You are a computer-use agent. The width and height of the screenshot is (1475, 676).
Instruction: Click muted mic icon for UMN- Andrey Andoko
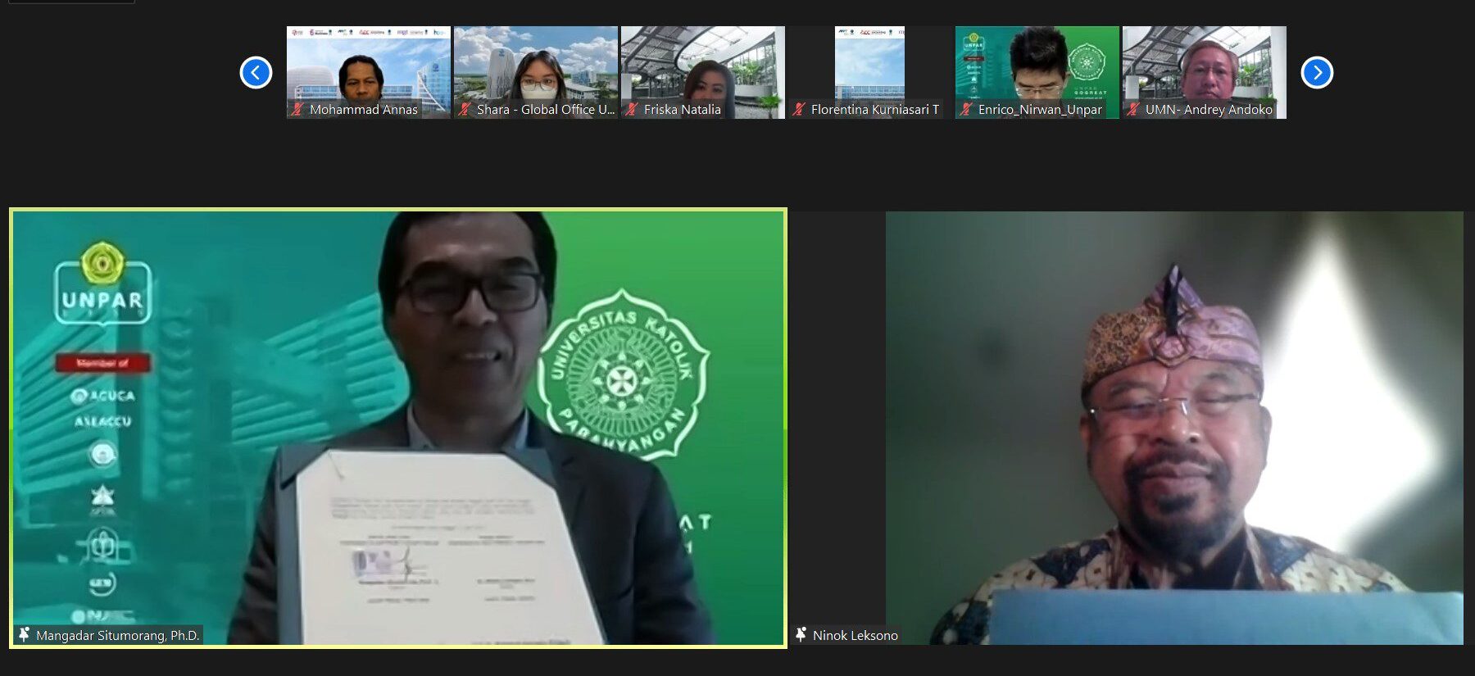(x=1133, y=109)
